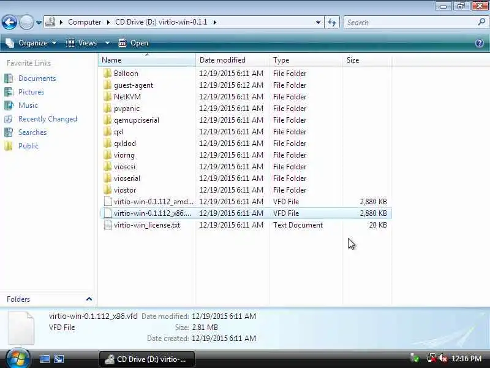
Task: Click the Computer breadcrumb in address bar
Action: coord(85,22)
